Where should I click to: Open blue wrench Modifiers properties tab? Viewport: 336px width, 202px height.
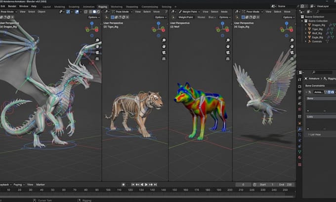(x=299, y=129)
